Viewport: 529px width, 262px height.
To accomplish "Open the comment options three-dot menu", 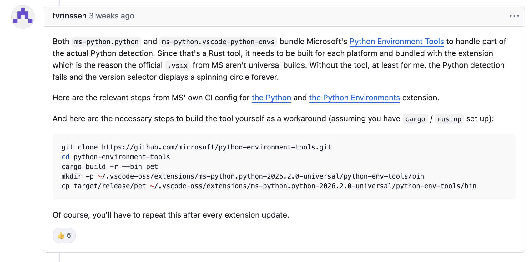I will [514, 16].
